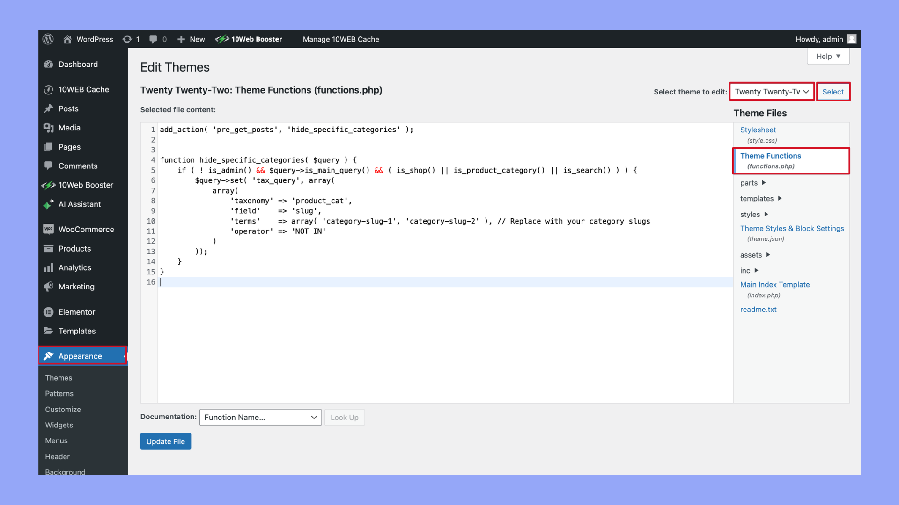
Task: Click the Update File button
Action: [x=165, y=441]
